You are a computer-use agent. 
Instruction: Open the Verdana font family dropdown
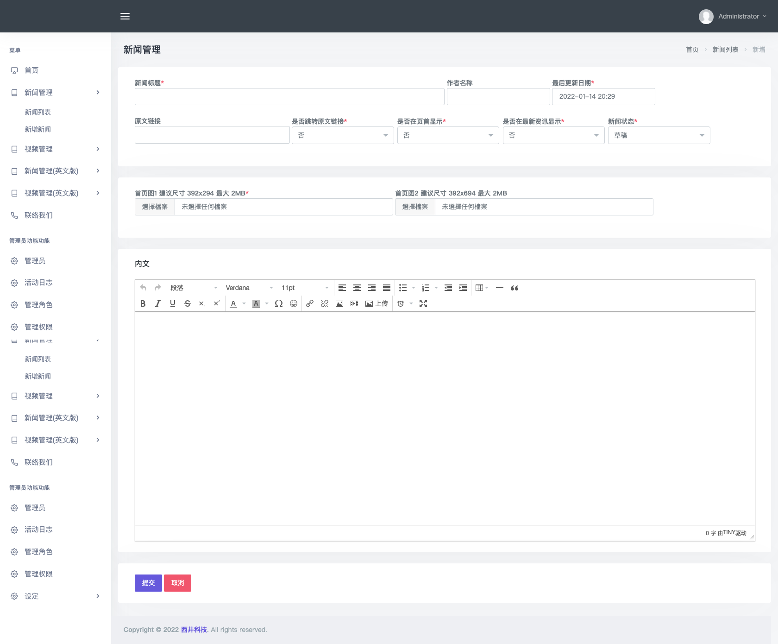[249, 288]
